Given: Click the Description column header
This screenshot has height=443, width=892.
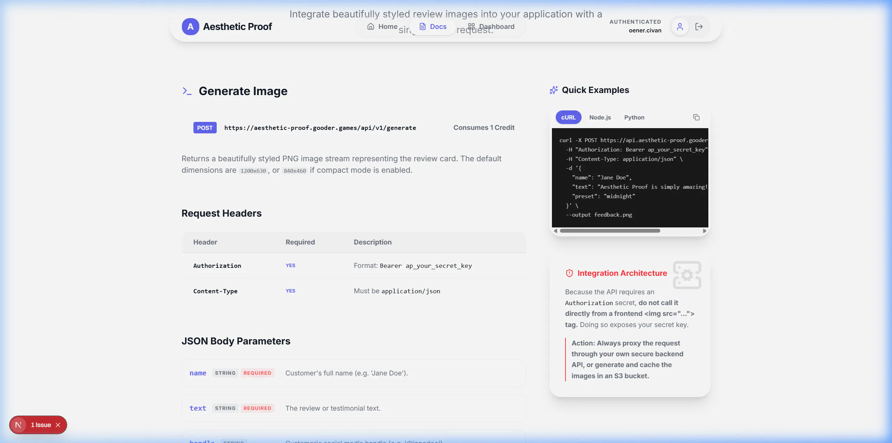Looking at the screenshot, I should (372, 242).
